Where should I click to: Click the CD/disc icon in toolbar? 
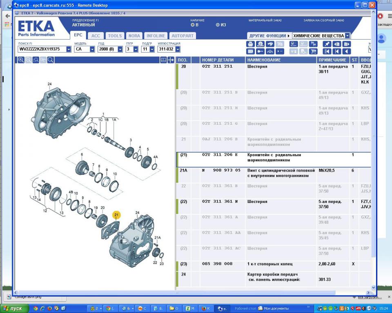[x=260, y=44]
